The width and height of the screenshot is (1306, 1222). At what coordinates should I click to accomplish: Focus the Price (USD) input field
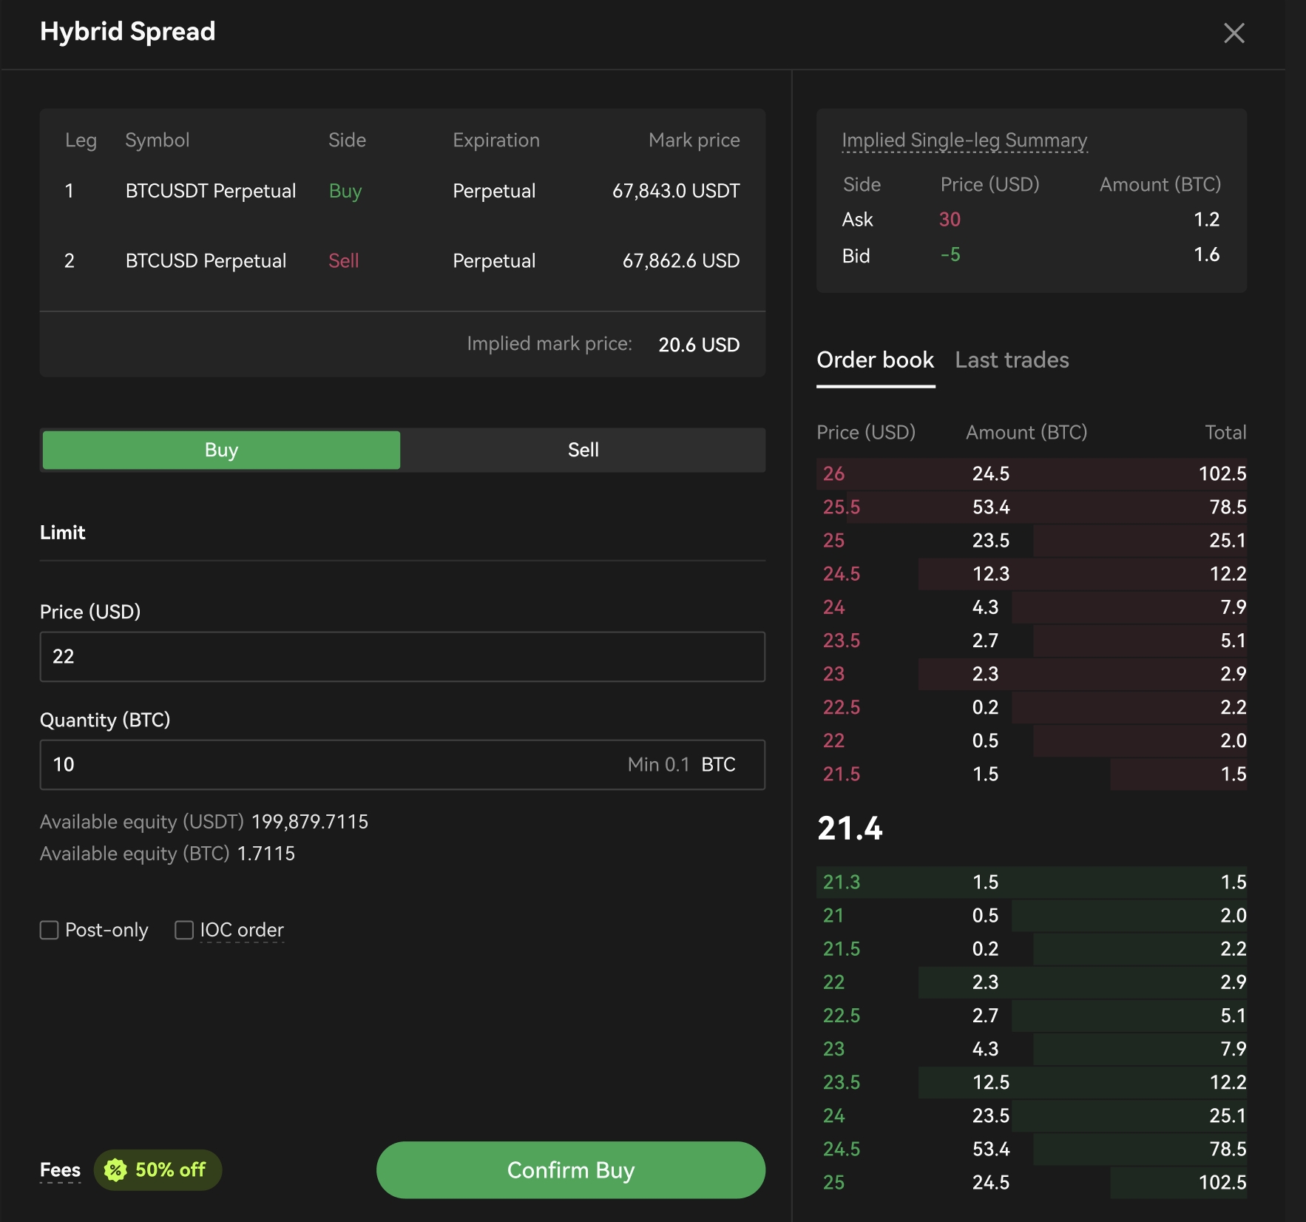click(x=402, y=656)
